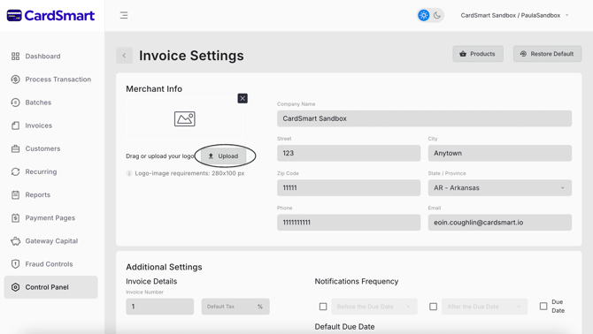Click the Invoice Number field

click(x=159, y=307)
